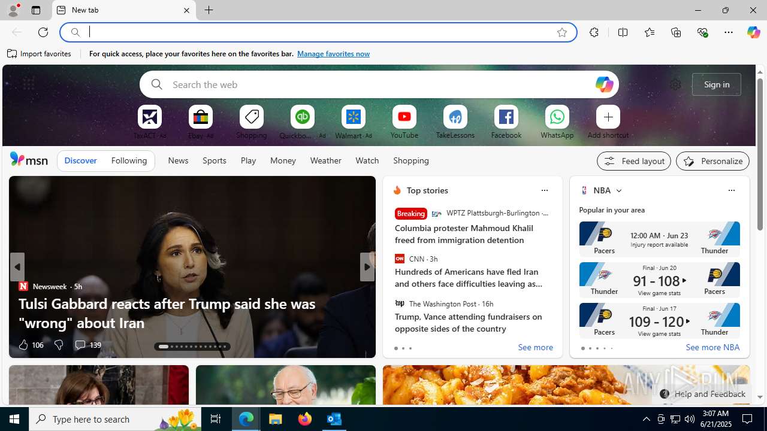Viewport: 767px width, 431px height.
Task: Open the Copilot sidebar icon
Action: [753, 32]
